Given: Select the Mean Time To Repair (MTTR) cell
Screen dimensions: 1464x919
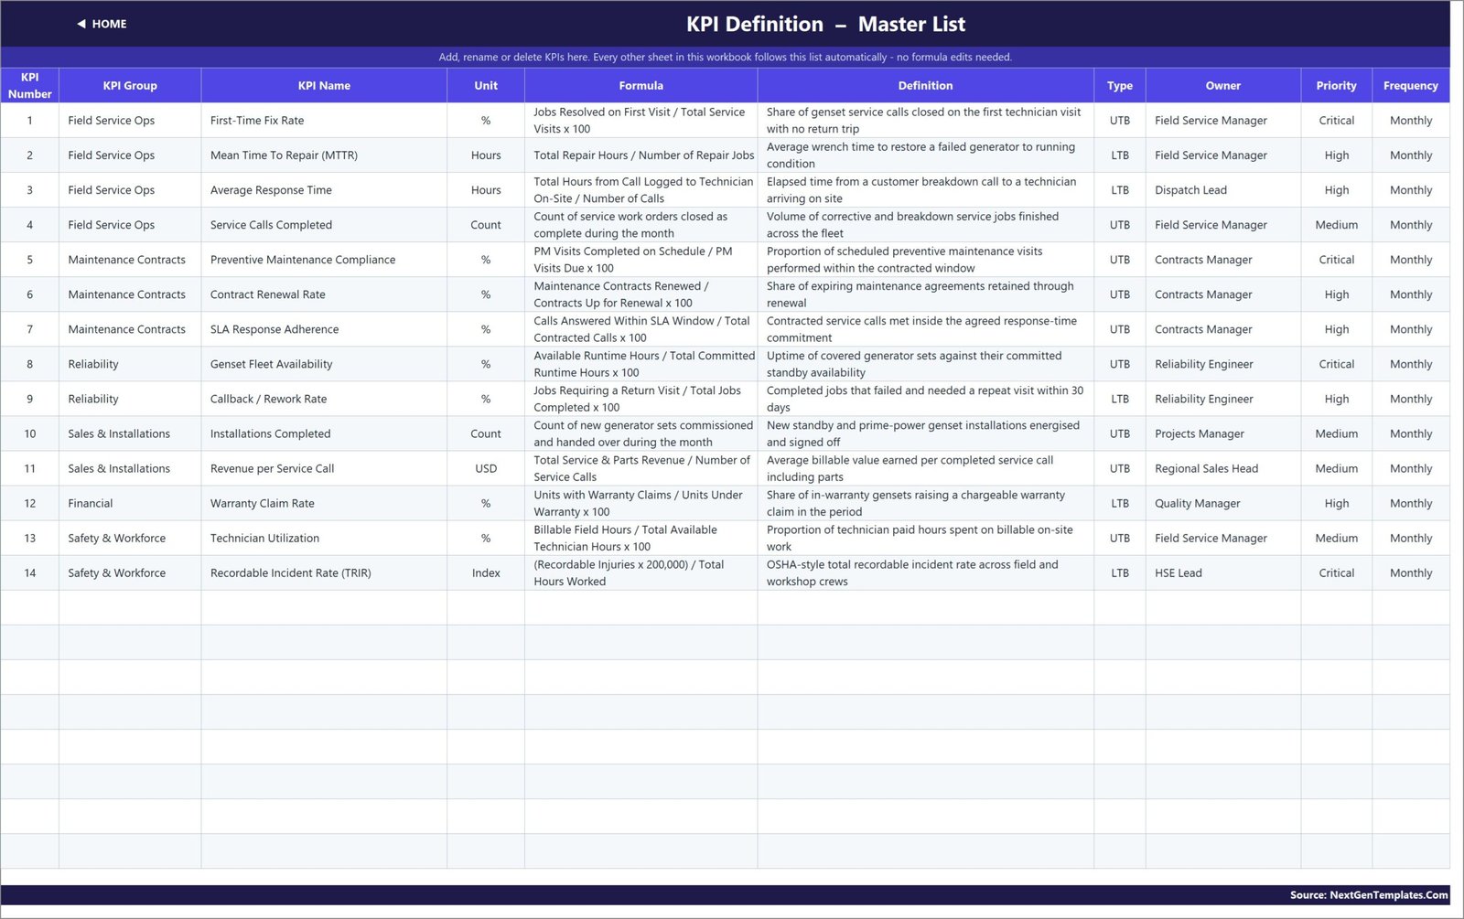Looking at the screenshot, I should [324, 155].
